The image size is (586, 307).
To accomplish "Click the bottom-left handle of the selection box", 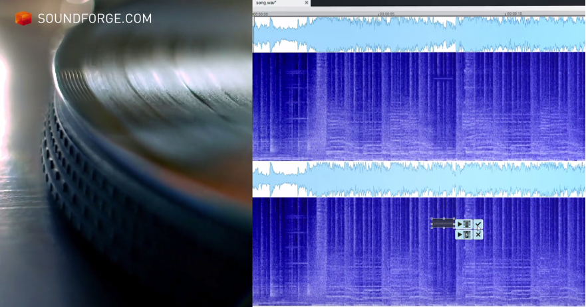I will pyautogui.click(x=432, y=228).
